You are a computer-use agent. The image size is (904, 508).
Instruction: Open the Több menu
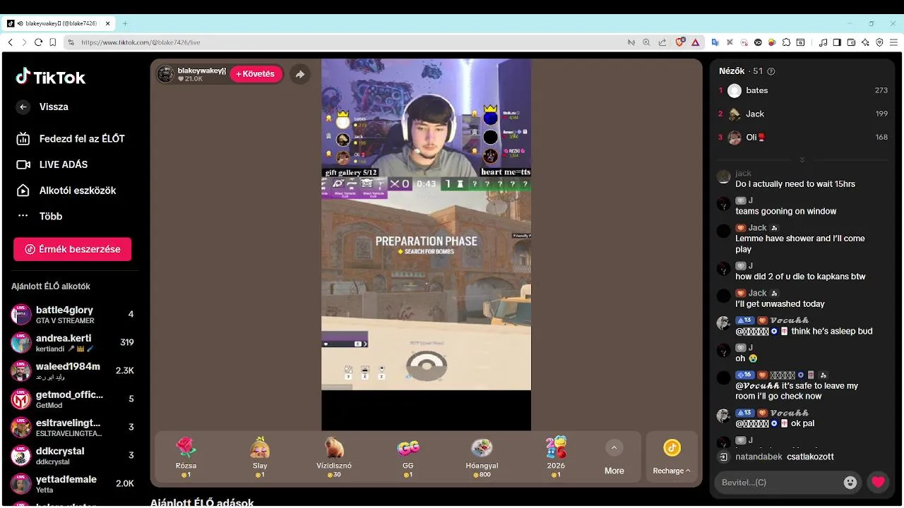tap(40, 217)
